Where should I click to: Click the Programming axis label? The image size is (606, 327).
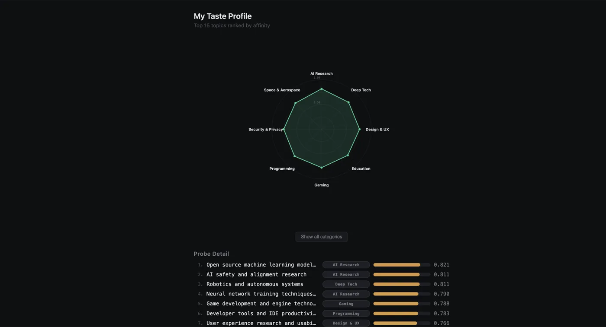coord(282,168)
